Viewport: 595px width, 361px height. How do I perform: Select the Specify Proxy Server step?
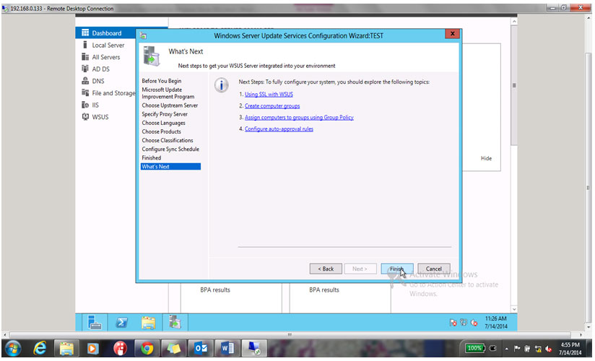coord(165,114)
